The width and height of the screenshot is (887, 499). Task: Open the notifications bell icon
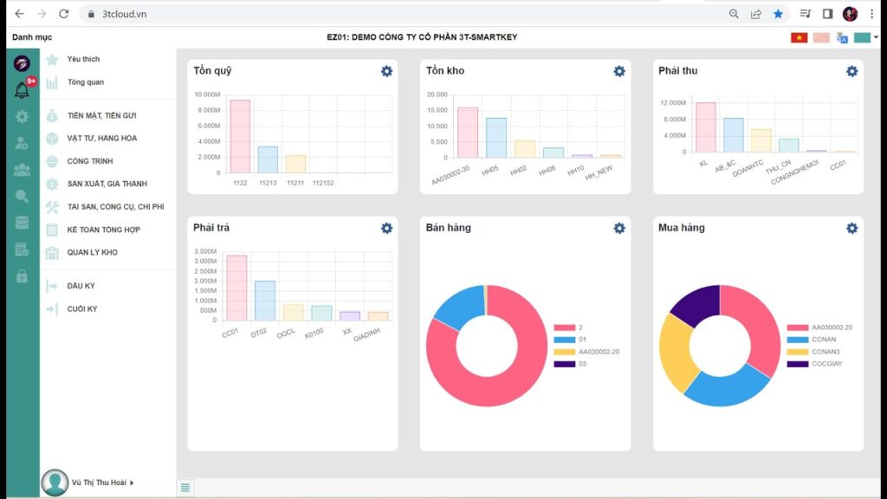tap(22, 90)
